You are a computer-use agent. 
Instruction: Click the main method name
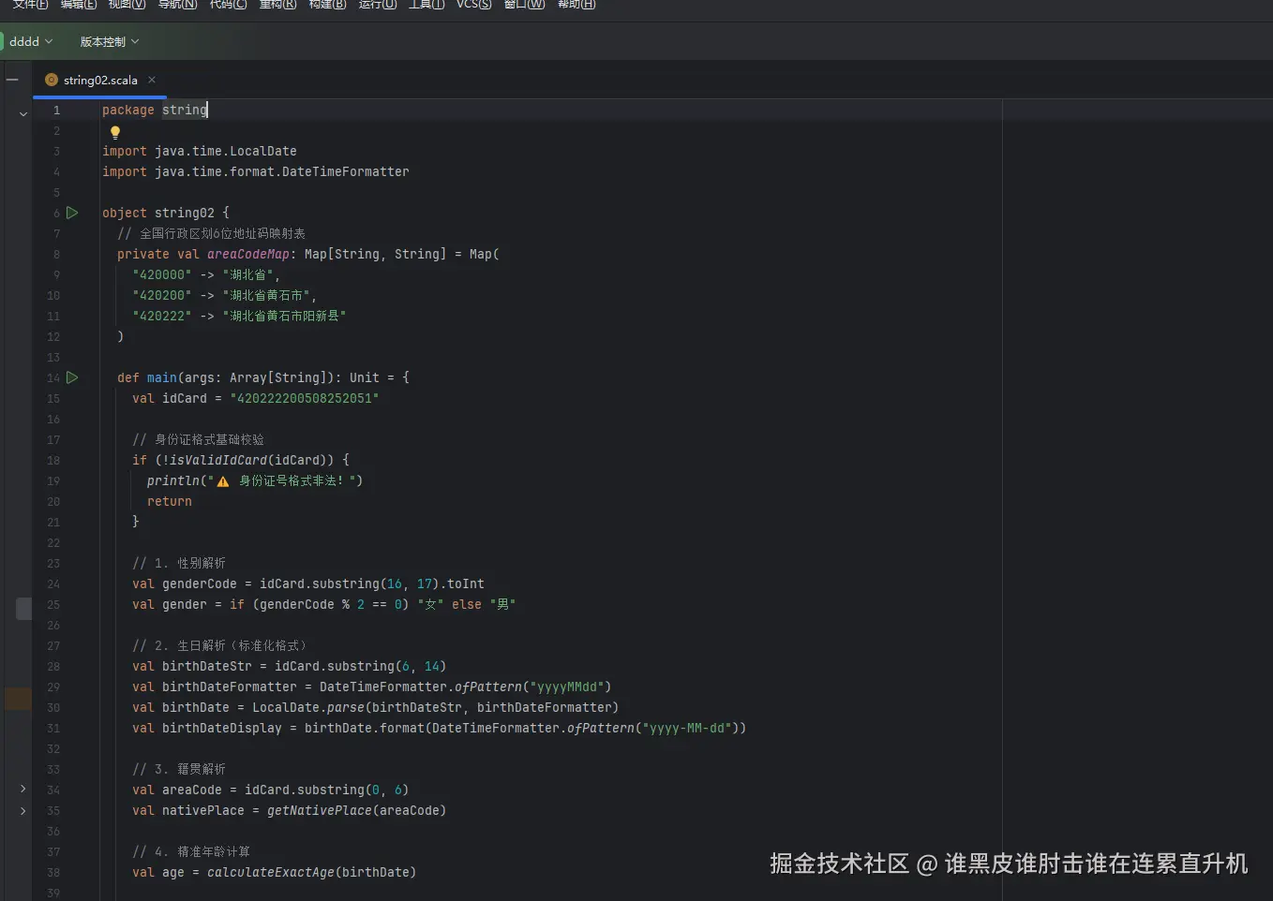point(162,377)
